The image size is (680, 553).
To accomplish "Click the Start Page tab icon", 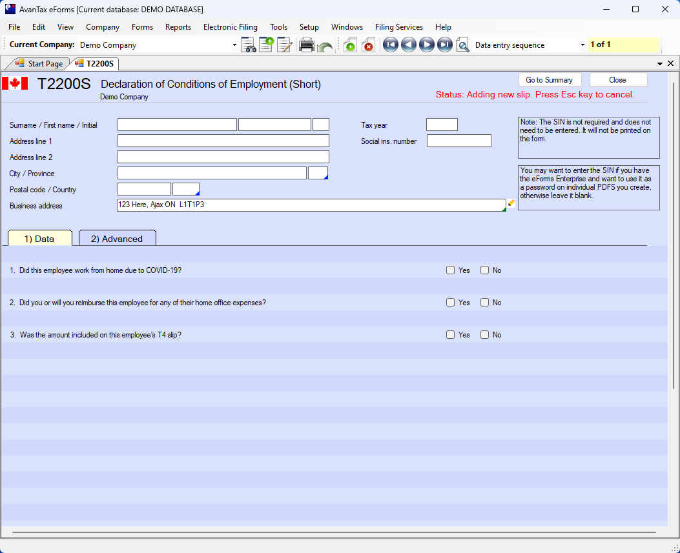I will pos(20,63).
